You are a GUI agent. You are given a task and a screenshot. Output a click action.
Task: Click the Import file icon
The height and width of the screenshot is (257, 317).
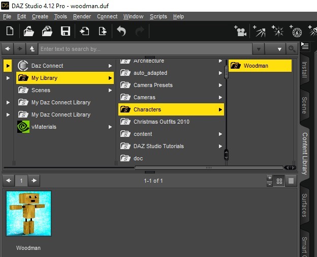[x=84, y=31]
